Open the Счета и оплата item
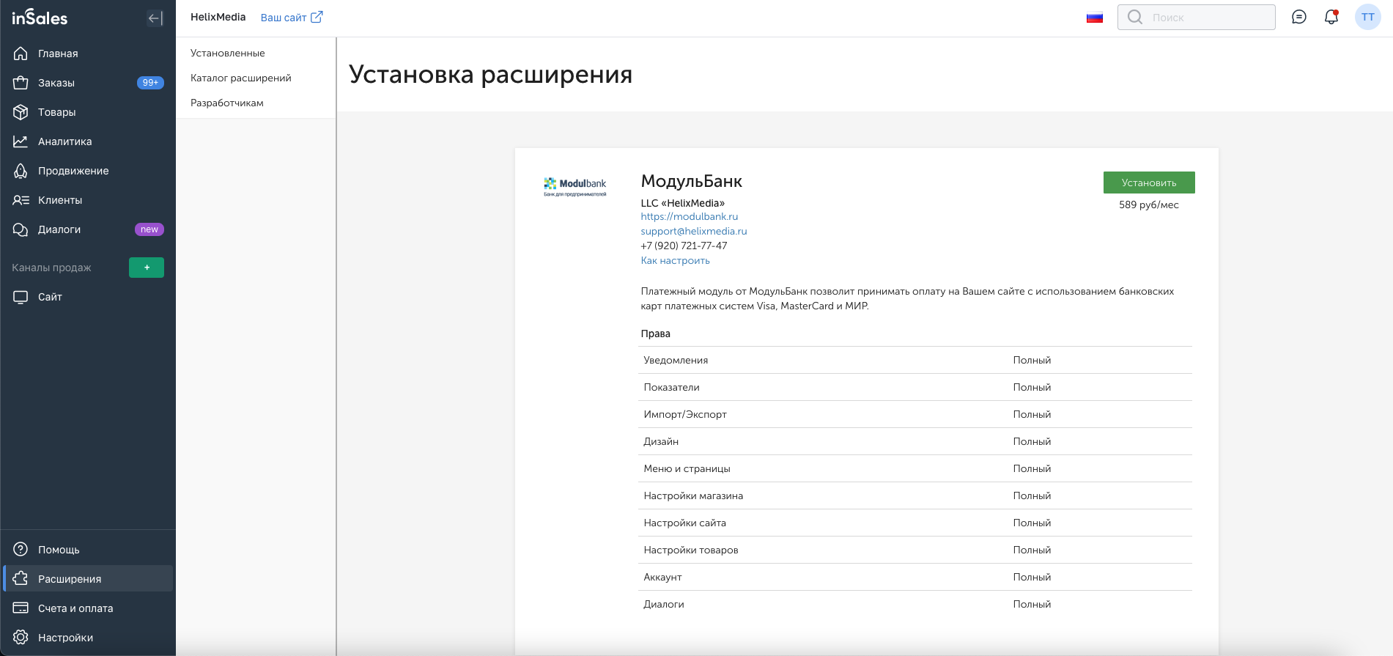Screen dimensions: 1393x656 coord(88,608)
